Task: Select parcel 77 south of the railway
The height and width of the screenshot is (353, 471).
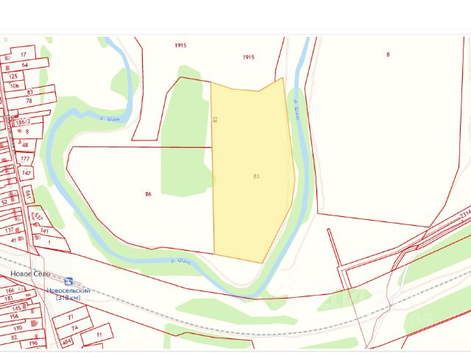Action: click(71, 317)
